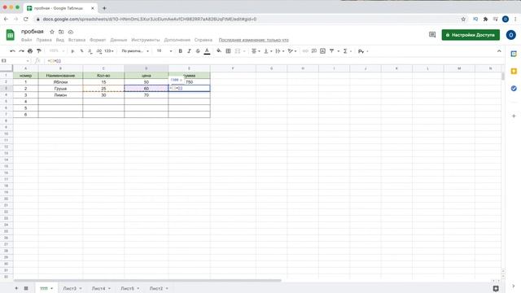Screen dimensions: 521x293
Task: Decrease decimal places
Action: [x=90, y=51]
